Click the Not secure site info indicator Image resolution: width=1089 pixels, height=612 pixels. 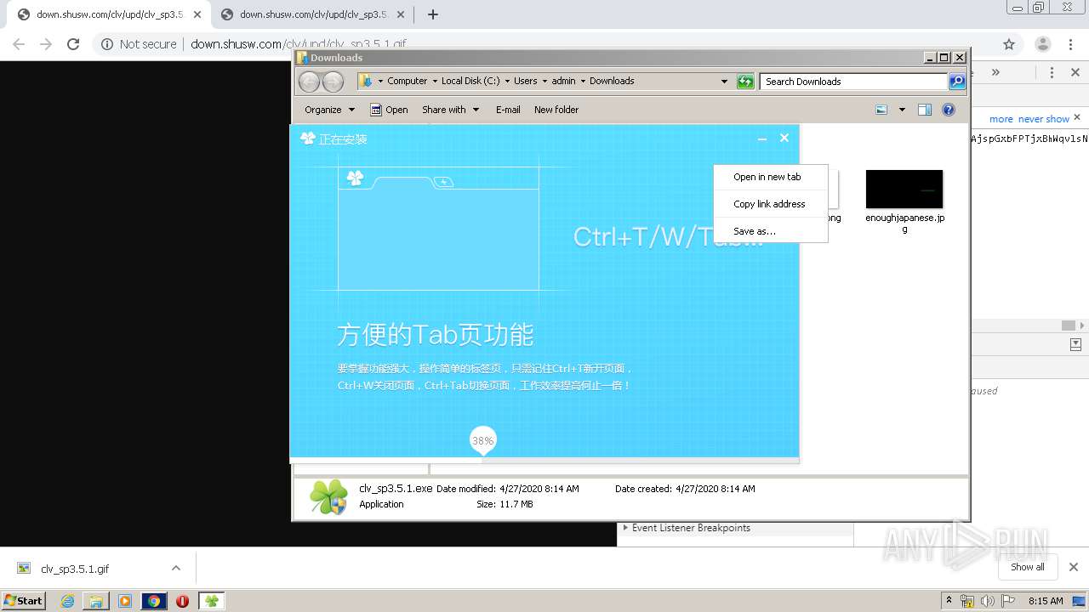[x=139, y=44]
